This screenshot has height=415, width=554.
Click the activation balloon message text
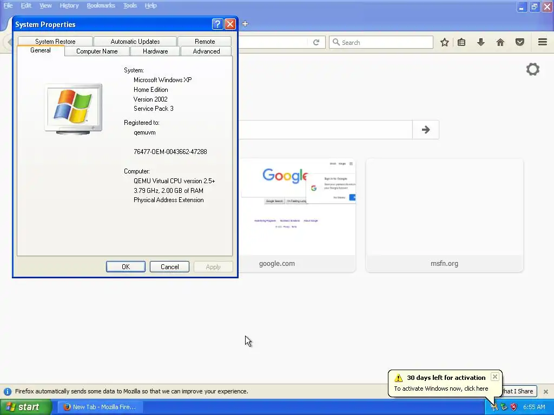point(441,389)
